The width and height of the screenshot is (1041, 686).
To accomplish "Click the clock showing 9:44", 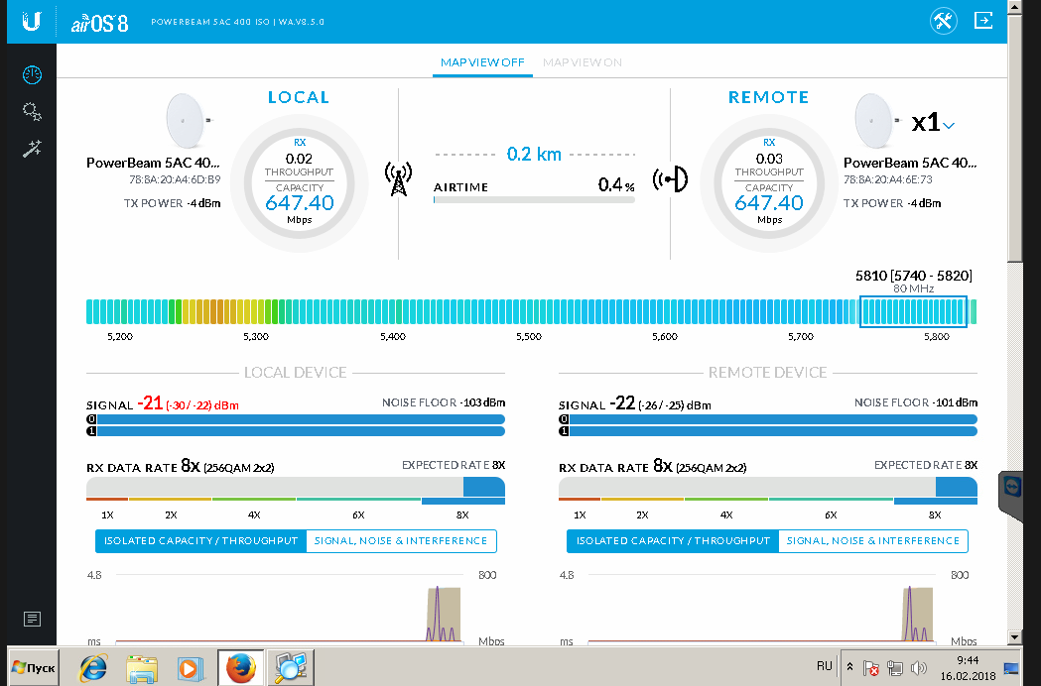I will (x=968, y=660).
